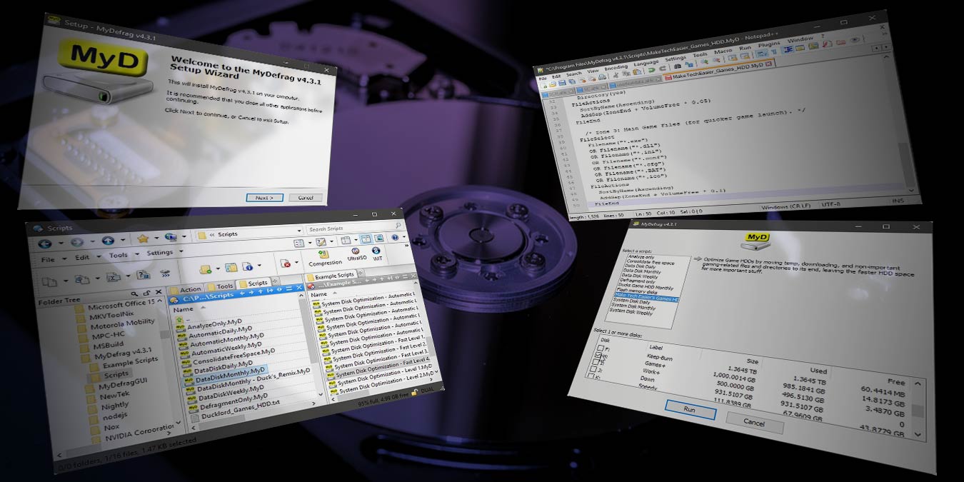
Task: Tick the F: disk checkbox
Action: 600,349
